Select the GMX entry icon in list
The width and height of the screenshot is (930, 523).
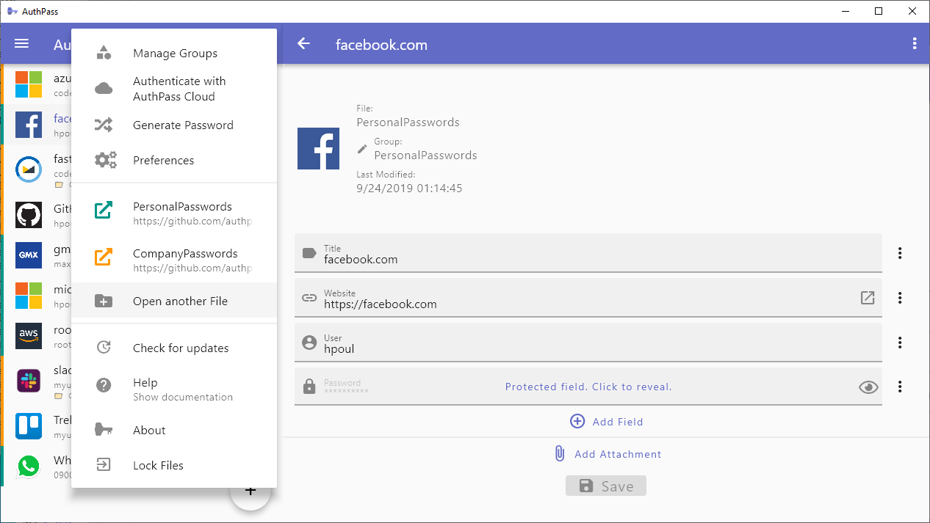29,255
